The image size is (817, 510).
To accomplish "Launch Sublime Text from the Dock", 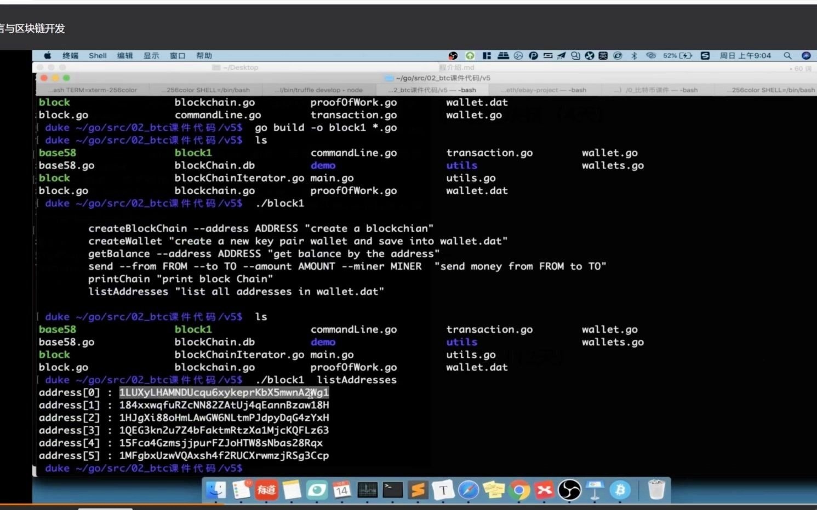I will (418, 490).
